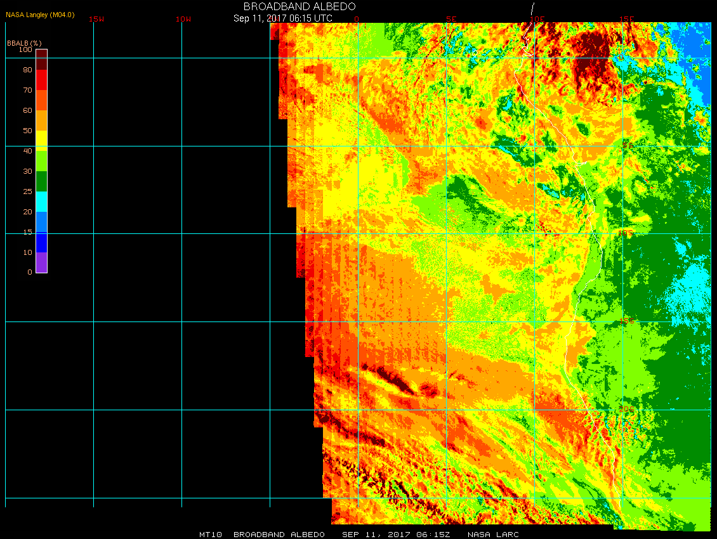Click the legend value "60"
The image size is (717, 539).
[28, 110]
